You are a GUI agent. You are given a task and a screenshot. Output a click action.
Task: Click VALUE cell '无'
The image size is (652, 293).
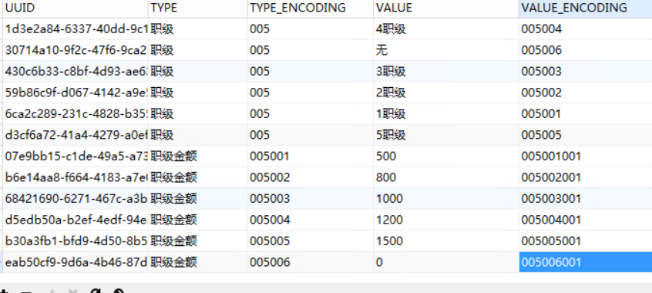click(446, 50)
